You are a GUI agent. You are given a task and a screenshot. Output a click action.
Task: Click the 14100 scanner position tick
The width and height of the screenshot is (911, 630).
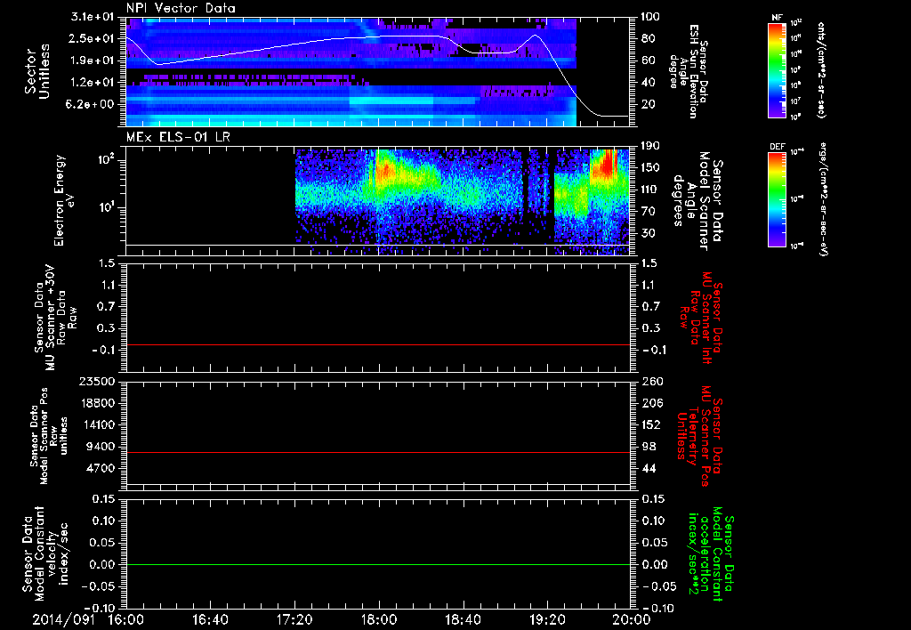click(x=98, y=424)
